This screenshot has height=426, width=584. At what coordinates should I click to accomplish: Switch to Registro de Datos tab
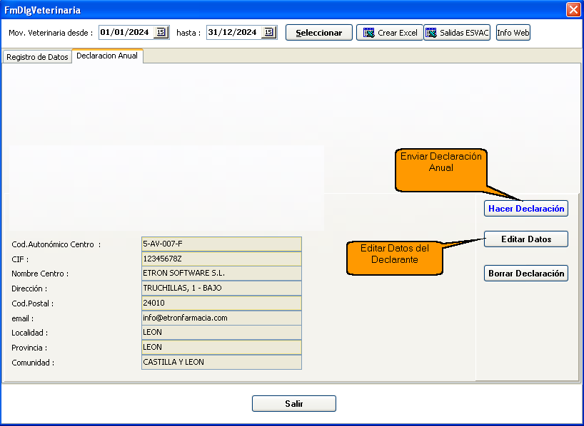coord(37,57)
